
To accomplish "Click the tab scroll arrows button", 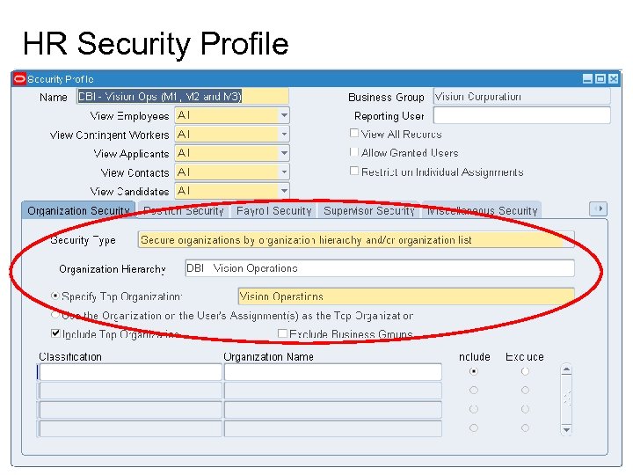I will pyautogui.click(x=598, y=208).
